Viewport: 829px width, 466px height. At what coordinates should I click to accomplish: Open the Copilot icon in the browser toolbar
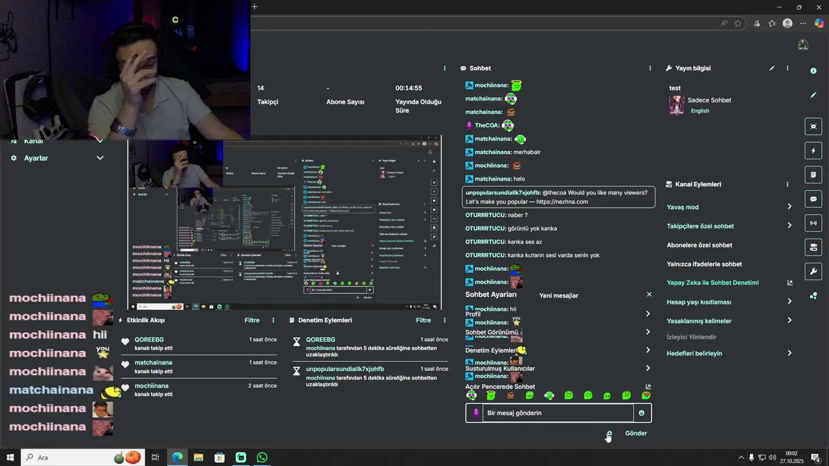pyautogui.click(x=819, y=23)
